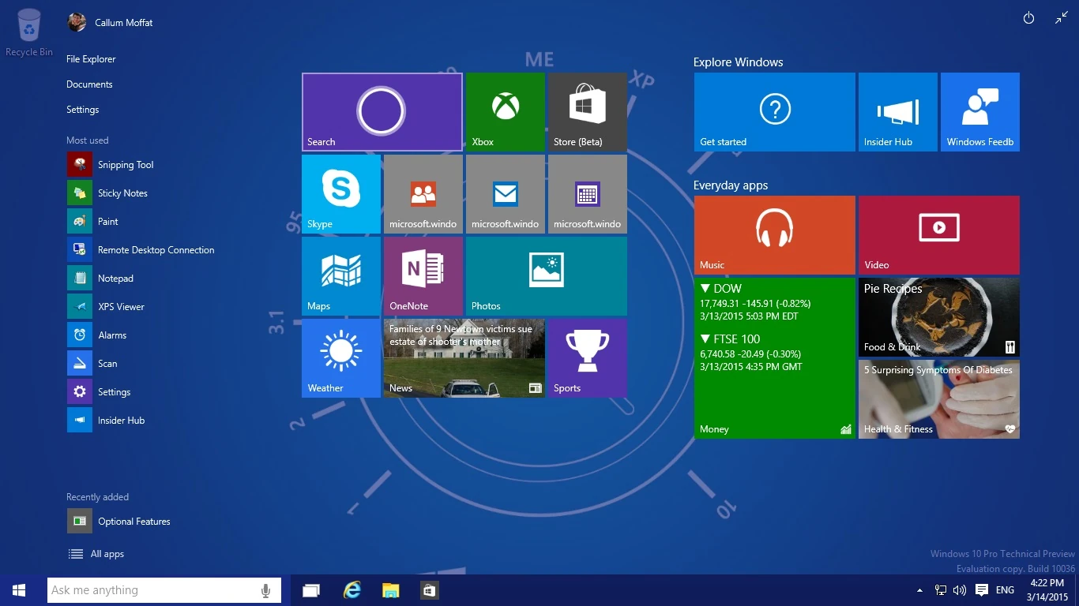Screen dimensions: 1079x606
Task: Open the Money tile showing DOW
Action: [774, 358]
